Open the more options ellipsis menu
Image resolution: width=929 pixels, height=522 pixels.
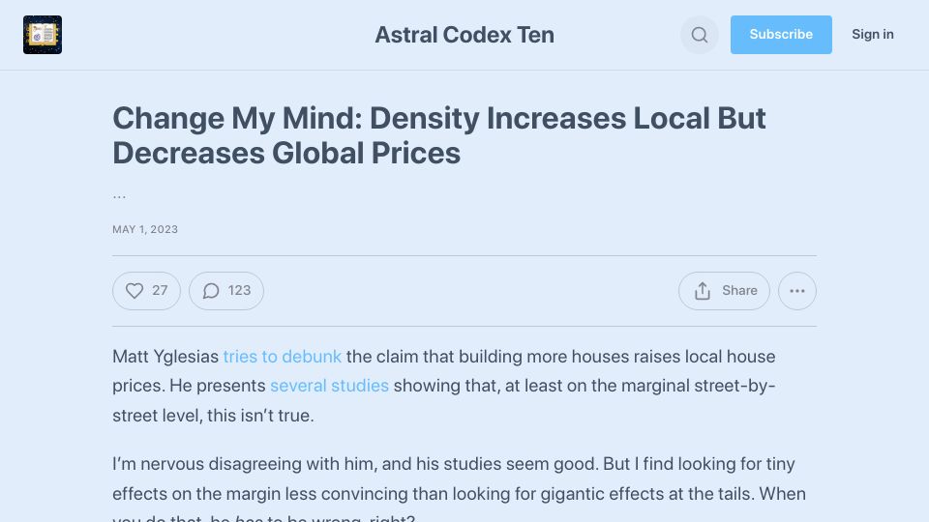click(x=796, y=291)
